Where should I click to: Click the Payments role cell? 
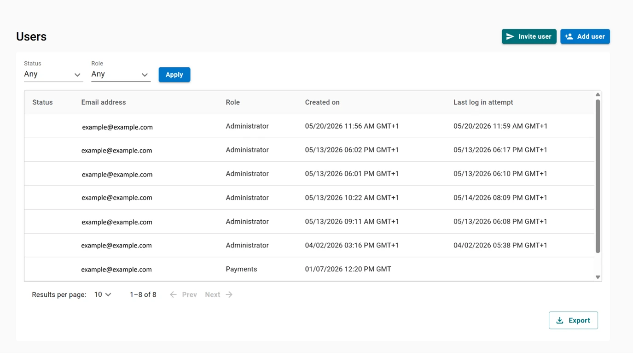tap(241, 269)
